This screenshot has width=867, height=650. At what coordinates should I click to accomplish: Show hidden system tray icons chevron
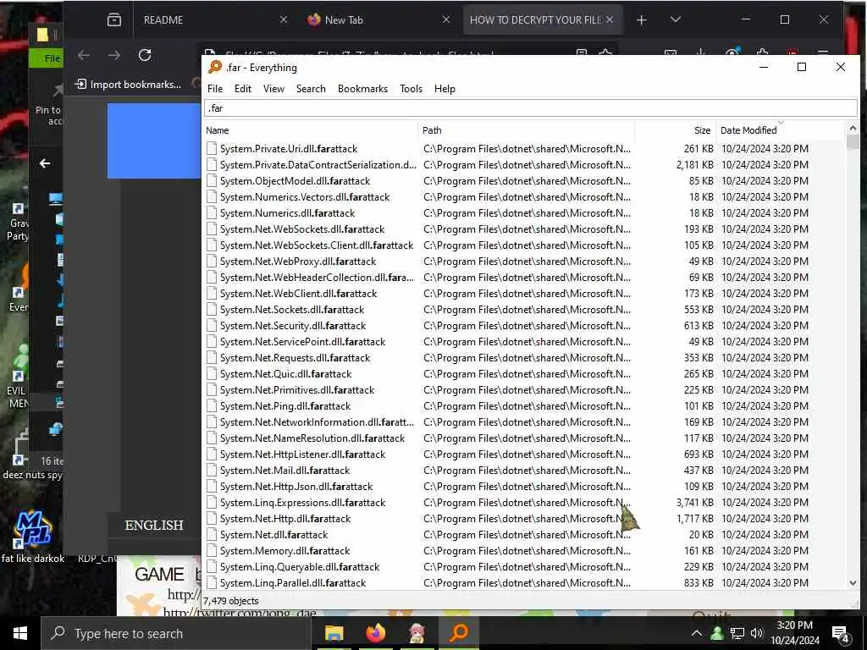[x=697, y=633]
